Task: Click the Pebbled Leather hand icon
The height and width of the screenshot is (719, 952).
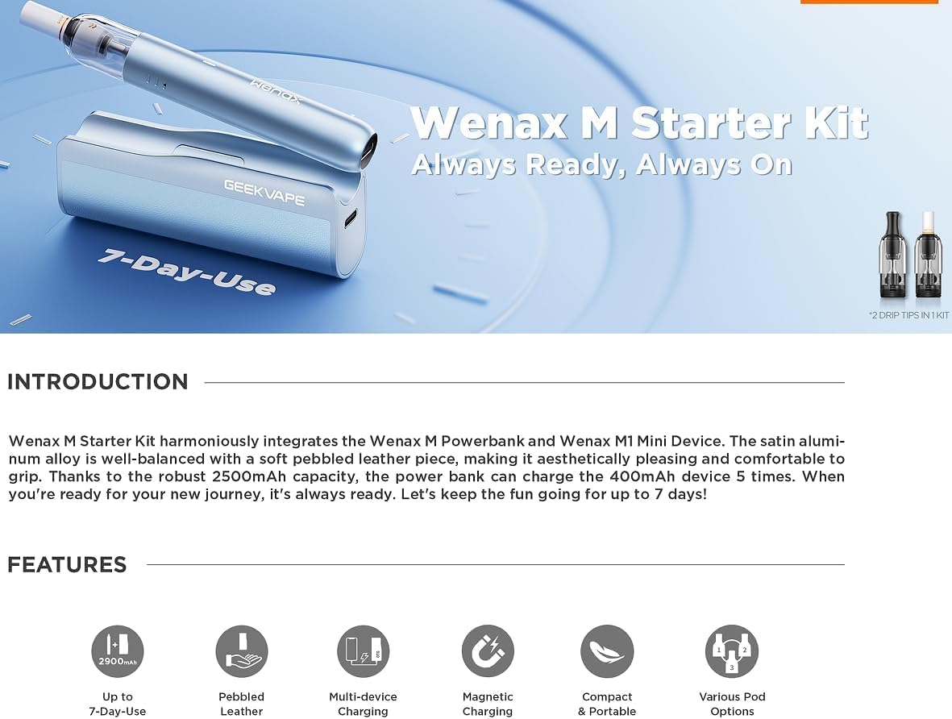Action: [242, 651]
